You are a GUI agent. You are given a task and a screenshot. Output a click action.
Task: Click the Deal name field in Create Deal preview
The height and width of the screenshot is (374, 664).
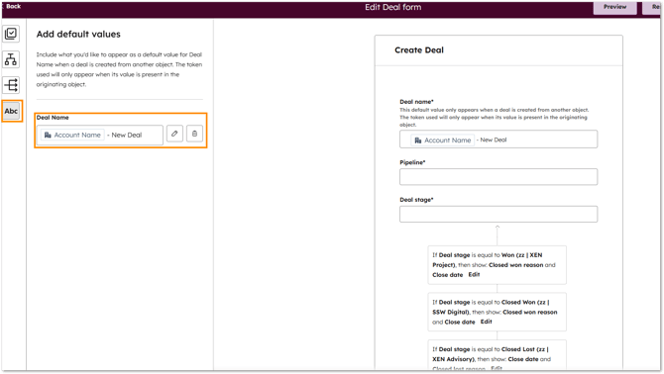click(498, 140)
